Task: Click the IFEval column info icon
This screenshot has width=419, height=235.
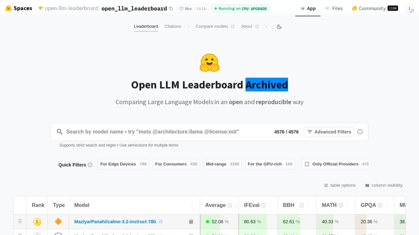Action: click(264, 205)
